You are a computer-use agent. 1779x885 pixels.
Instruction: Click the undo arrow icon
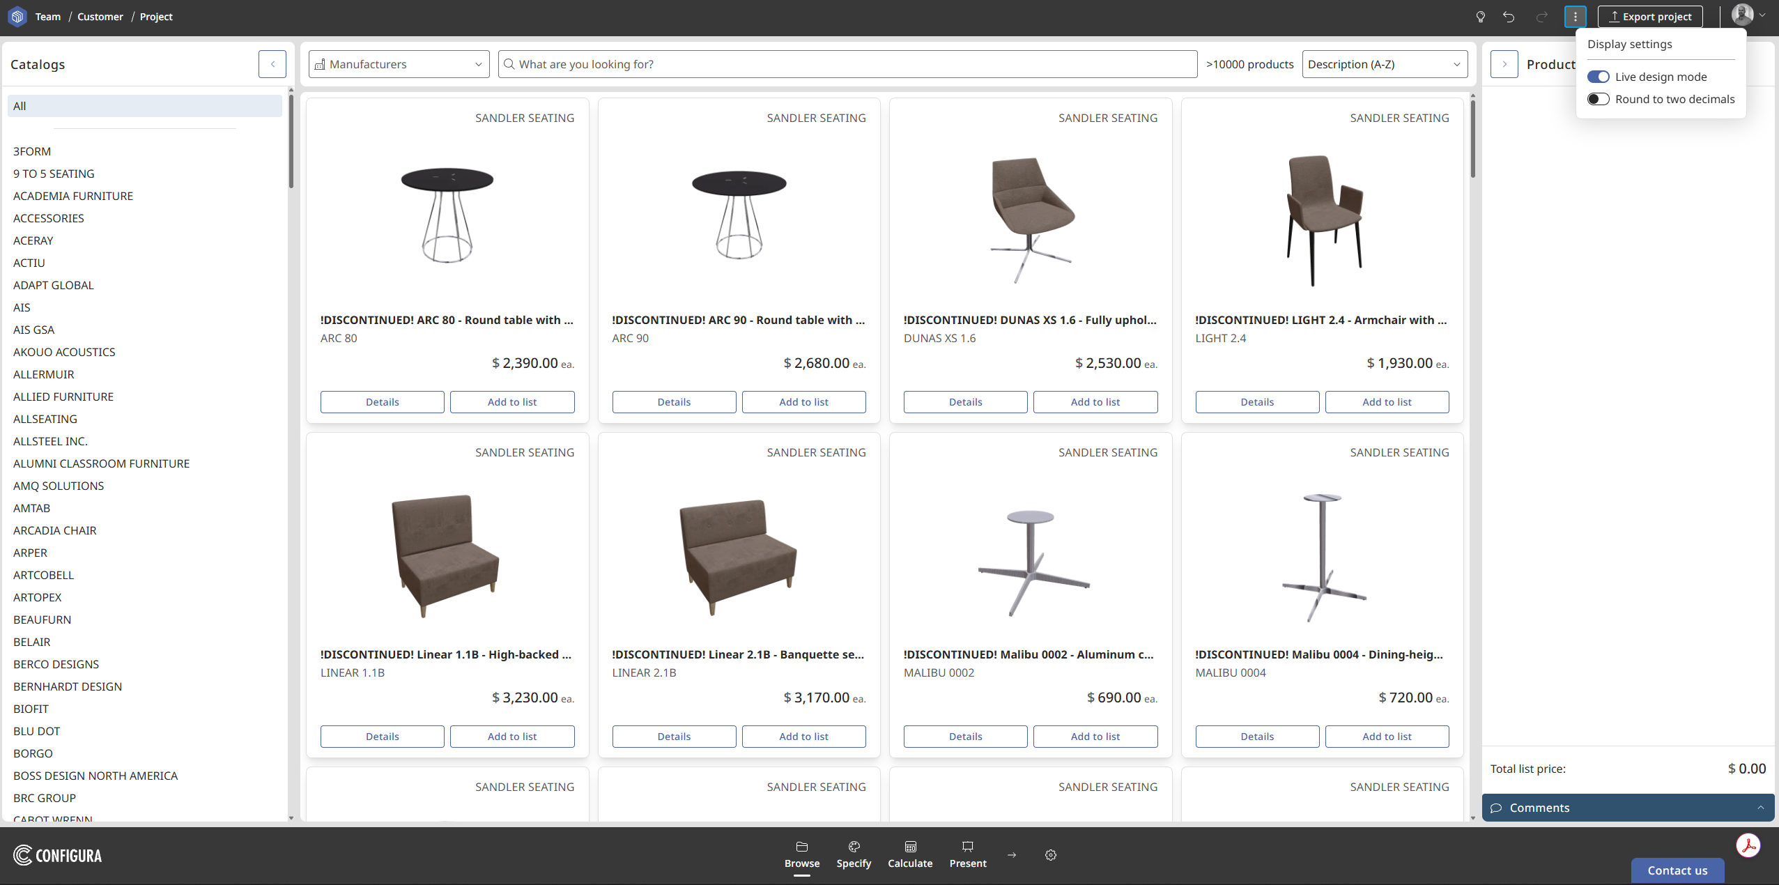pos(1509,17)
